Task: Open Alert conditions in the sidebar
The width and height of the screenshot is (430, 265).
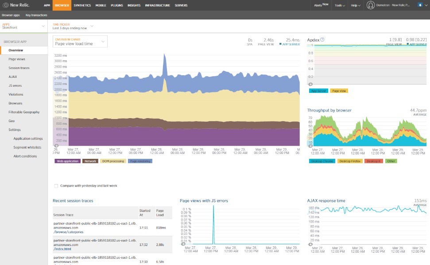Action: tap(25, 156)
